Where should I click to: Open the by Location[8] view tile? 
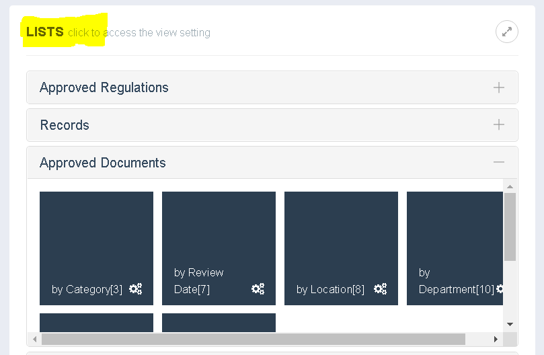[x=341, y=249]
